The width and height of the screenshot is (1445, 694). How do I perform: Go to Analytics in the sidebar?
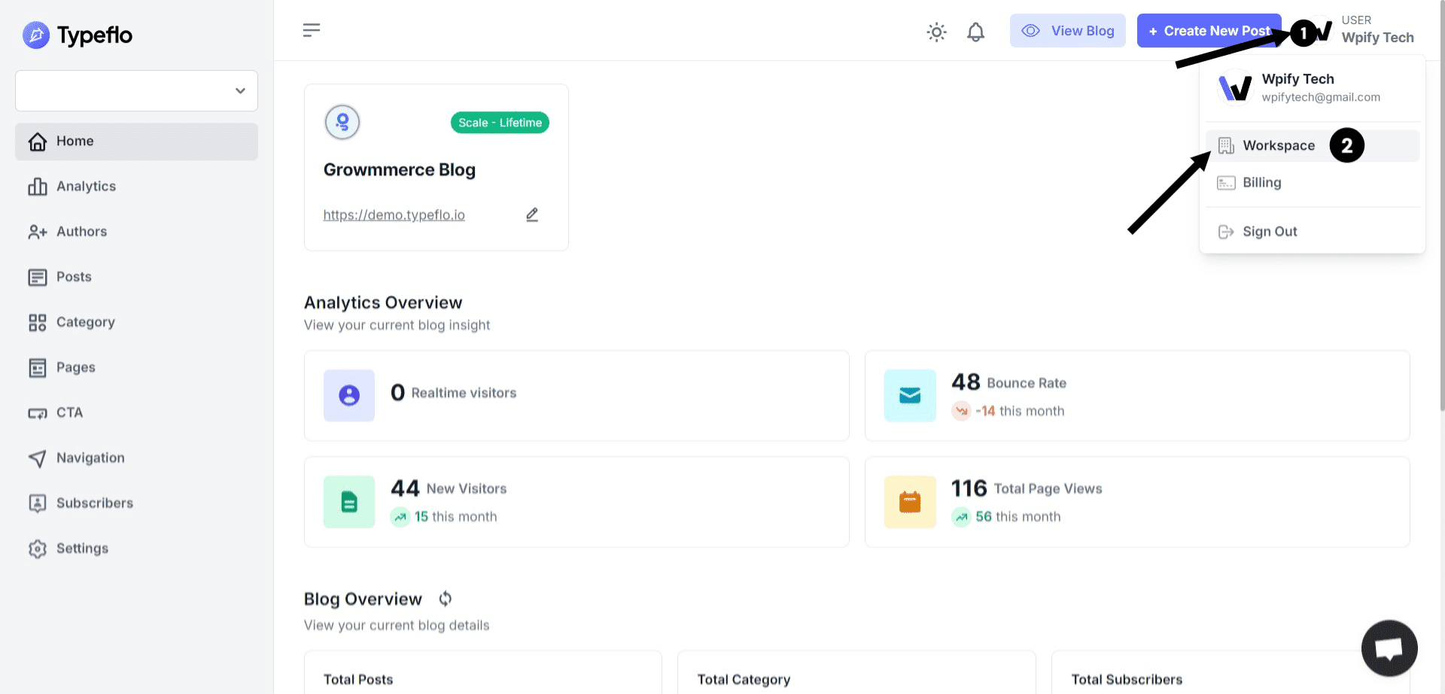click(86, 186)
